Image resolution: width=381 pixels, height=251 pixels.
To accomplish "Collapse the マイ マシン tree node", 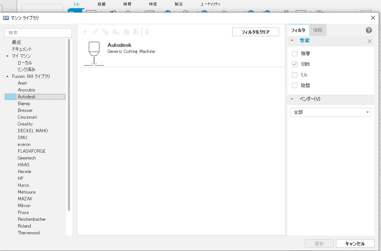I will pos(7,56).
